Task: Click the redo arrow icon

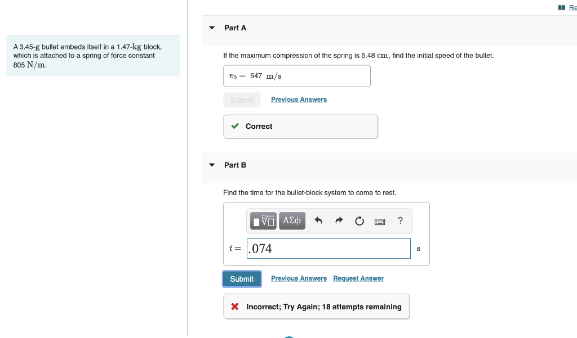Action: 339,220
